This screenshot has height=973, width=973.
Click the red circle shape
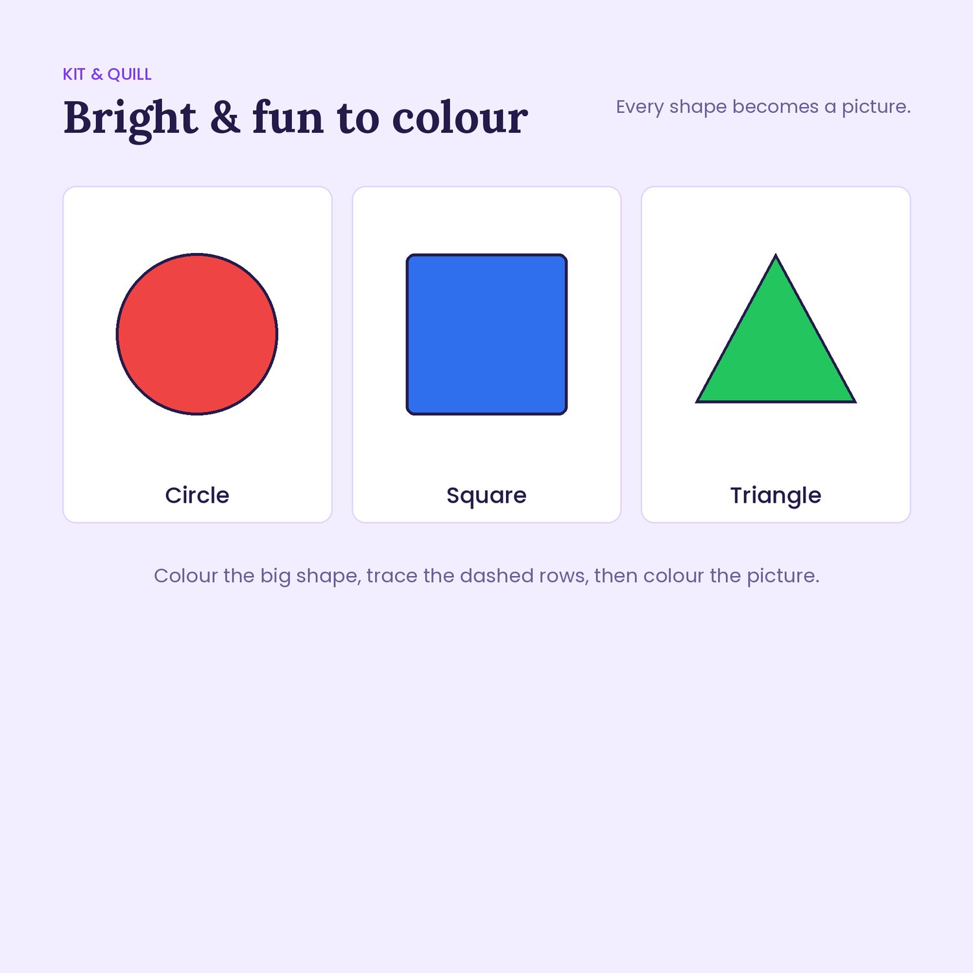tap(197, 334)
